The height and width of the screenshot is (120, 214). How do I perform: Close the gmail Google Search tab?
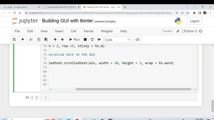[39, 7]
